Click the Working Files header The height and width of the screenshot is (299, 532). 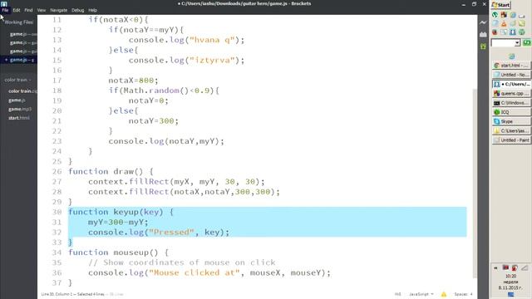(18, 22)
